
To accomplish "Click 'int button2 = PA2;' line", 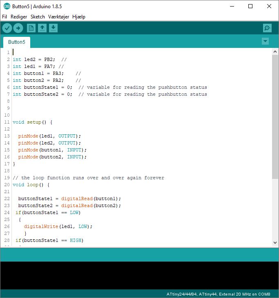I will 38,80.
